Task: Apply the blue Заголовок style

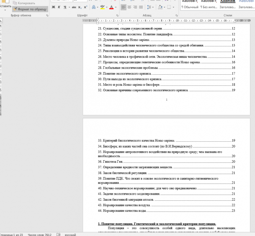Action: coord(246,5)
